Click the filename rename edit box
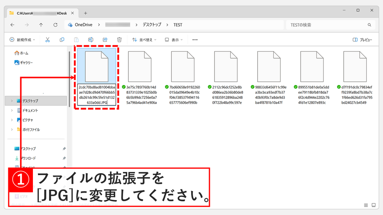 click(x=97, y=95)
